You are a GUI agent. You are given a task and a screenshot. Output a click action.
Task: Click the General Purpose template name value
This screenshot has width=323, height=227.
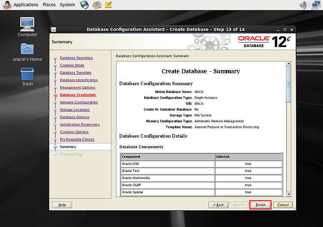[227, 127]
